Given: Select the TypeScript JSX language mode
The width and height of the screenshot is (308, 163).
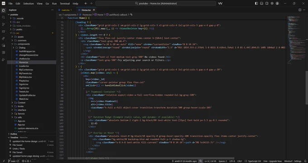Looking at the screenshot, I should [254, 161].
